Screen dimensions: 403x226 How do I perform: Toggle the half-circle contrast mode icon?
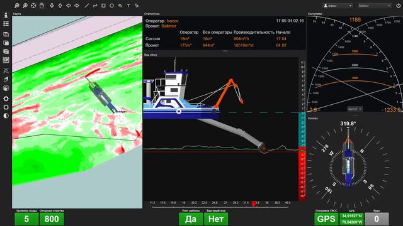point(6,116)
